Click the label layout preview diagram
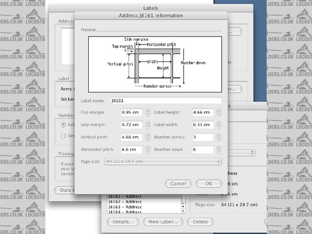The width and height of the screenshot is (312, 234). tap(155, 64)
